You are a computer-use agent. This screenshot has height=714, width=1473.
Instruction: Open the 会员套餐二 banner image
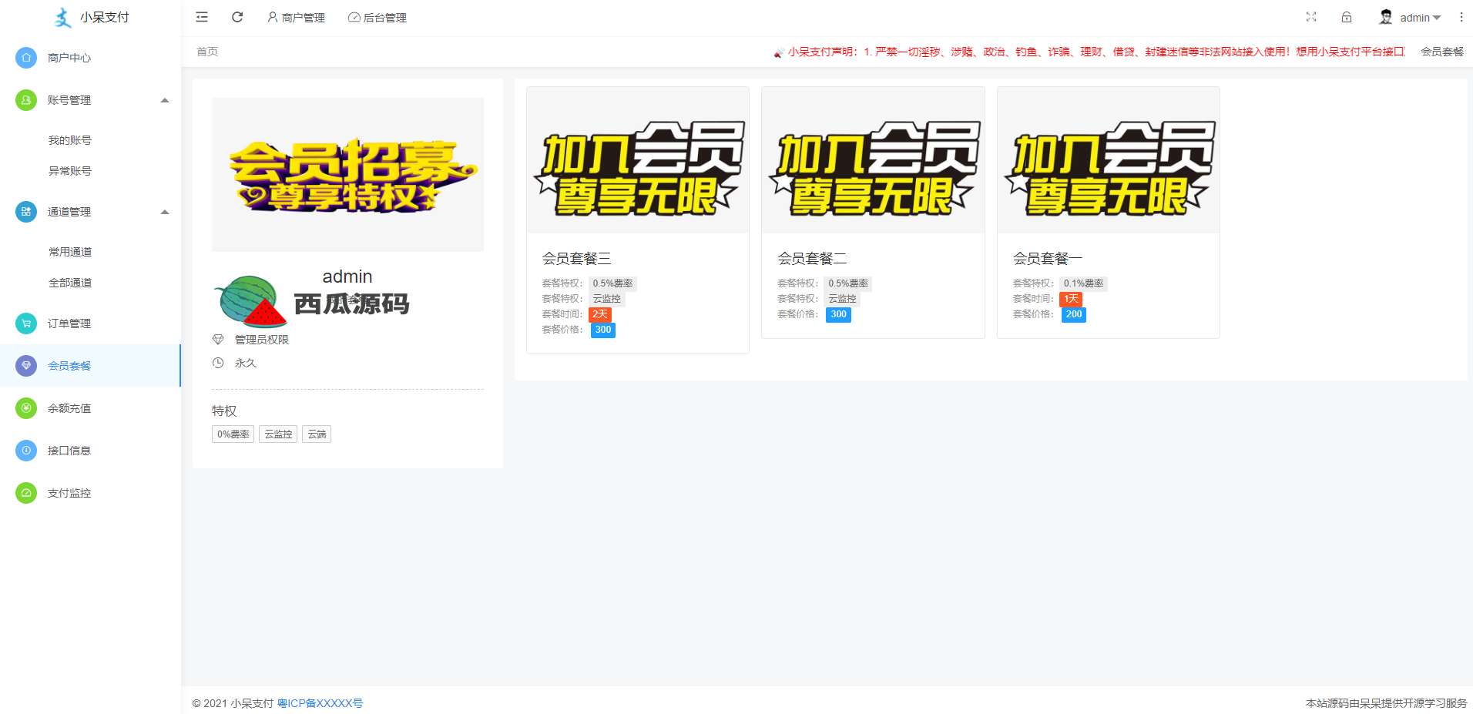coord(873,160)
